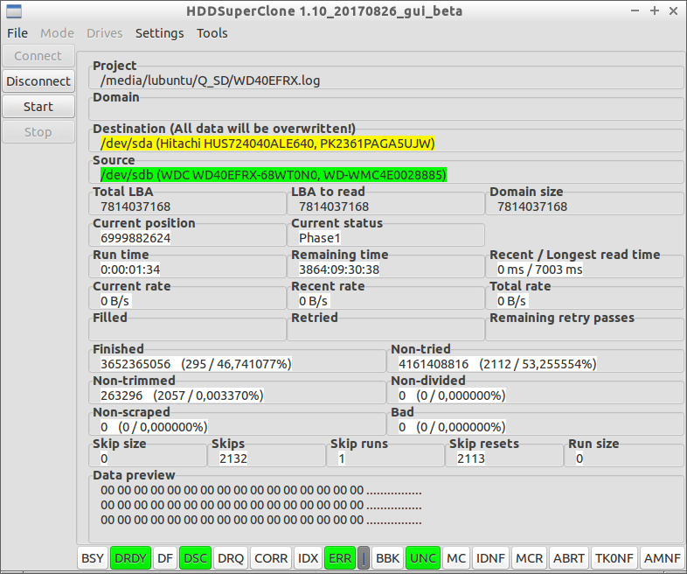Click the yellow destination /dev/sda Hitachi entry
Screen dimensions: 687x574
tap(267, 143)
